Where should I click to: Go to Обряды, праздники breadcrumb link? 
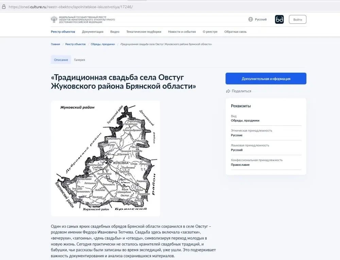pos(103,44)
